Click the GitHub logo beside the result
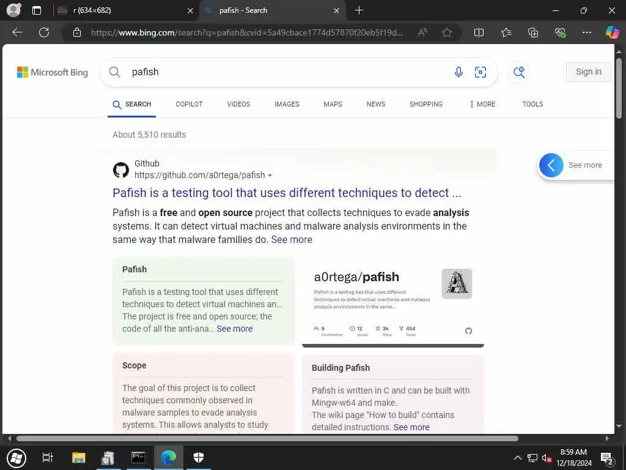626x470 pixels. [121, 170]
